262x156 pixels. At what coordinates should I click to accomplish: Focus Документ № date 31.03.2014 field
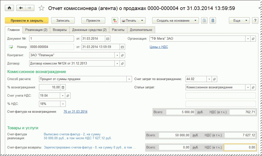pos(93,39)
